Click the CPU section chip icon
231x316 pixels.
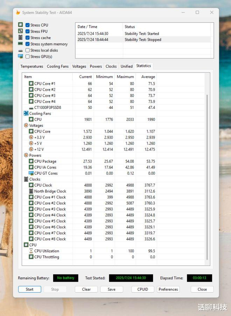pyautogui.click(x=26, y=245)
